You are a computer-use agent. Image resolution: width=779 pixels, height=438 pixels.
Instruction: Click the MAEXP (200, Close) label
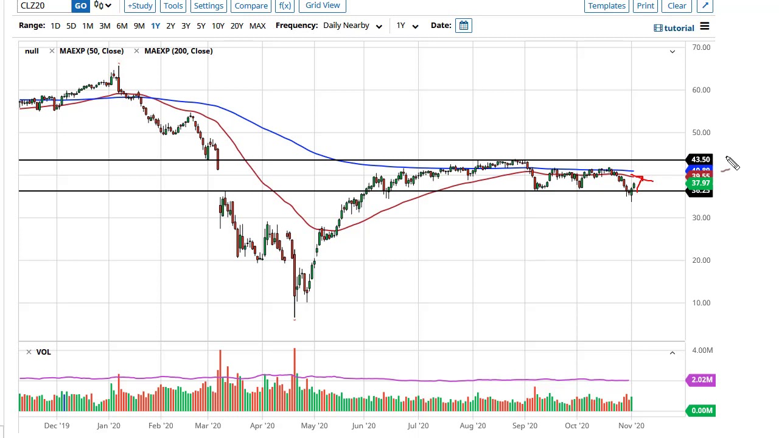click(x=178, y=51)
